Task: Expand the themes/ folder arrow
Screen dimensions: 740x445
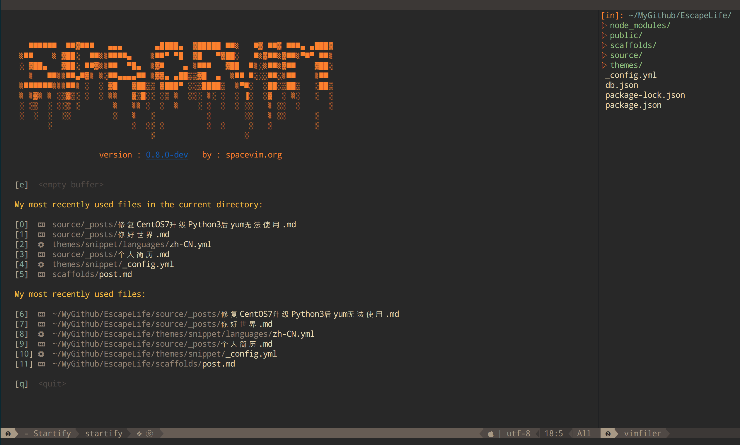Action: (x=604, y=65)
